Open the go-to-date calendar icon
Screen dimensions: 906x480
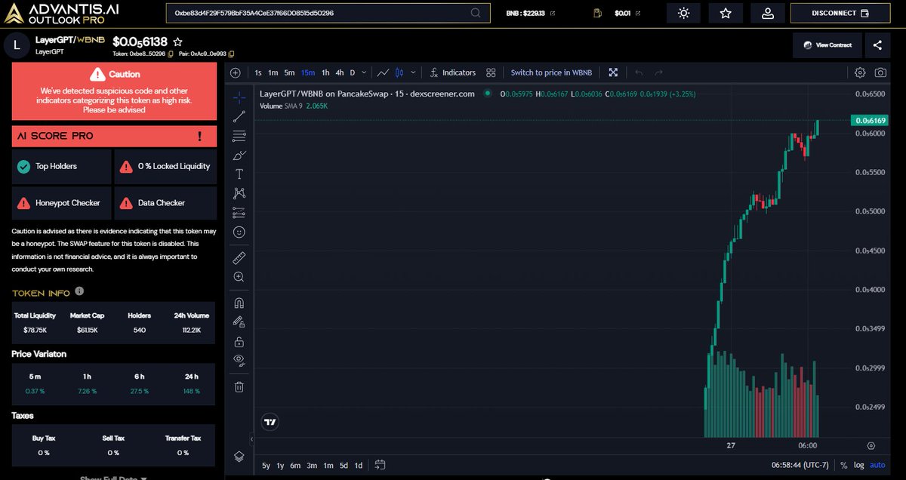click(380, 464)
